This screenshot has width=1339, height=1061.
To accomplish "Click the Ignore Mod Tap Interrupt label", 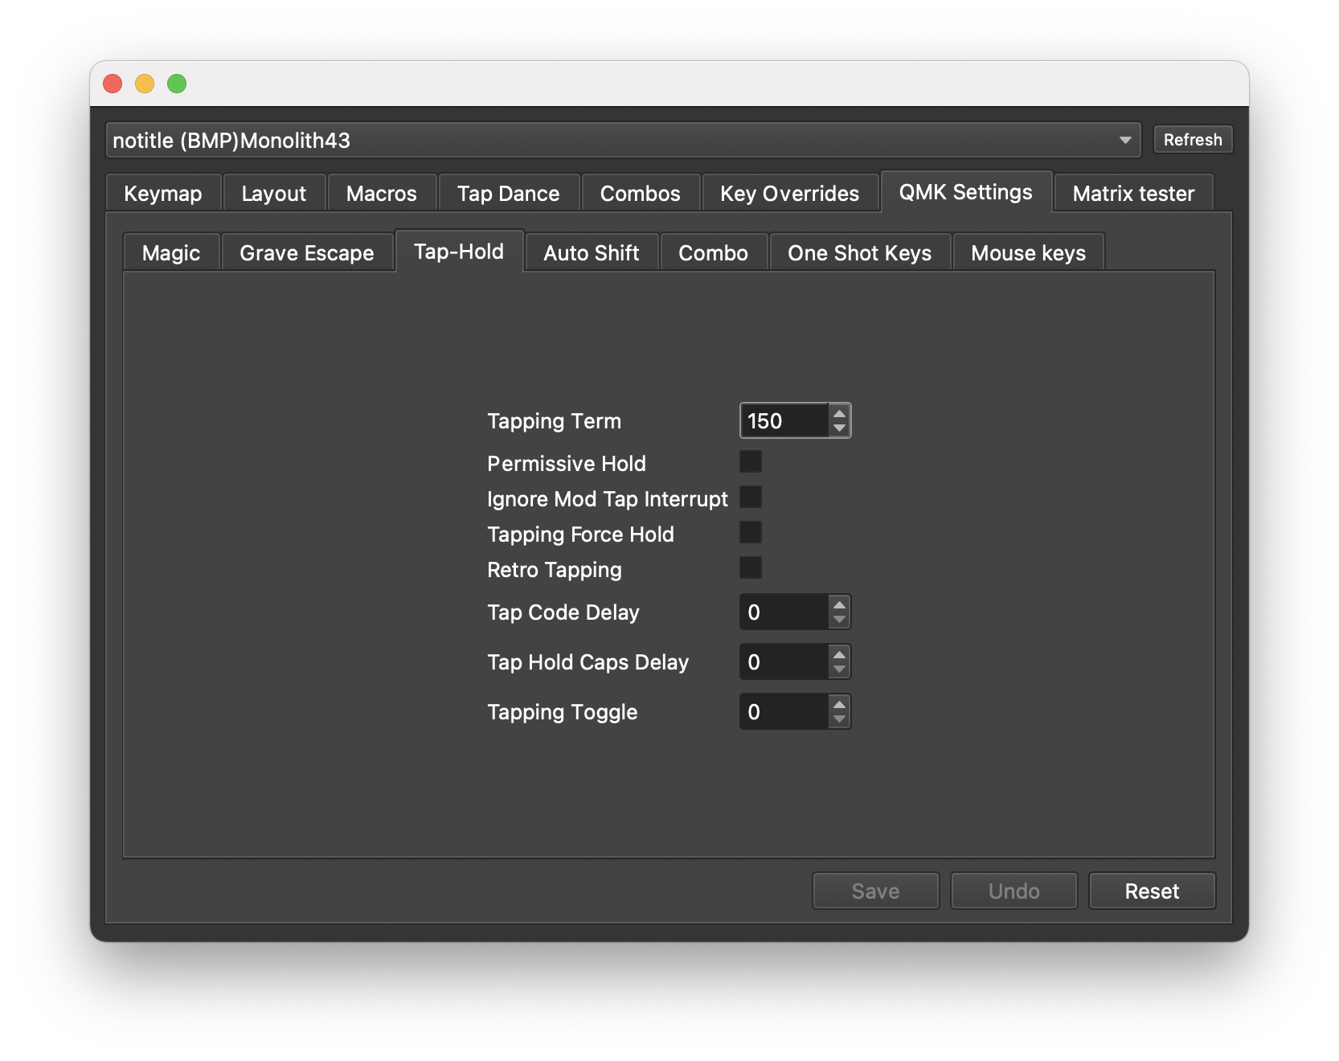I will 608,499.
